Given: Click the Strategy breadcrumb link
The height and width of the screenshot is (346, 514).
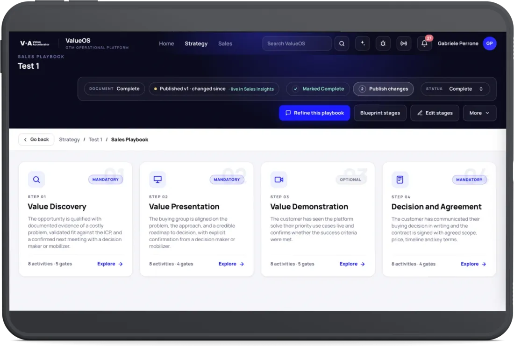Looking at the screenshot, I should (69, 140).
